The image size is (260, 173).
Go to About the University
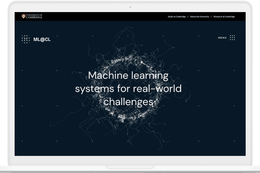click(199, 17)
